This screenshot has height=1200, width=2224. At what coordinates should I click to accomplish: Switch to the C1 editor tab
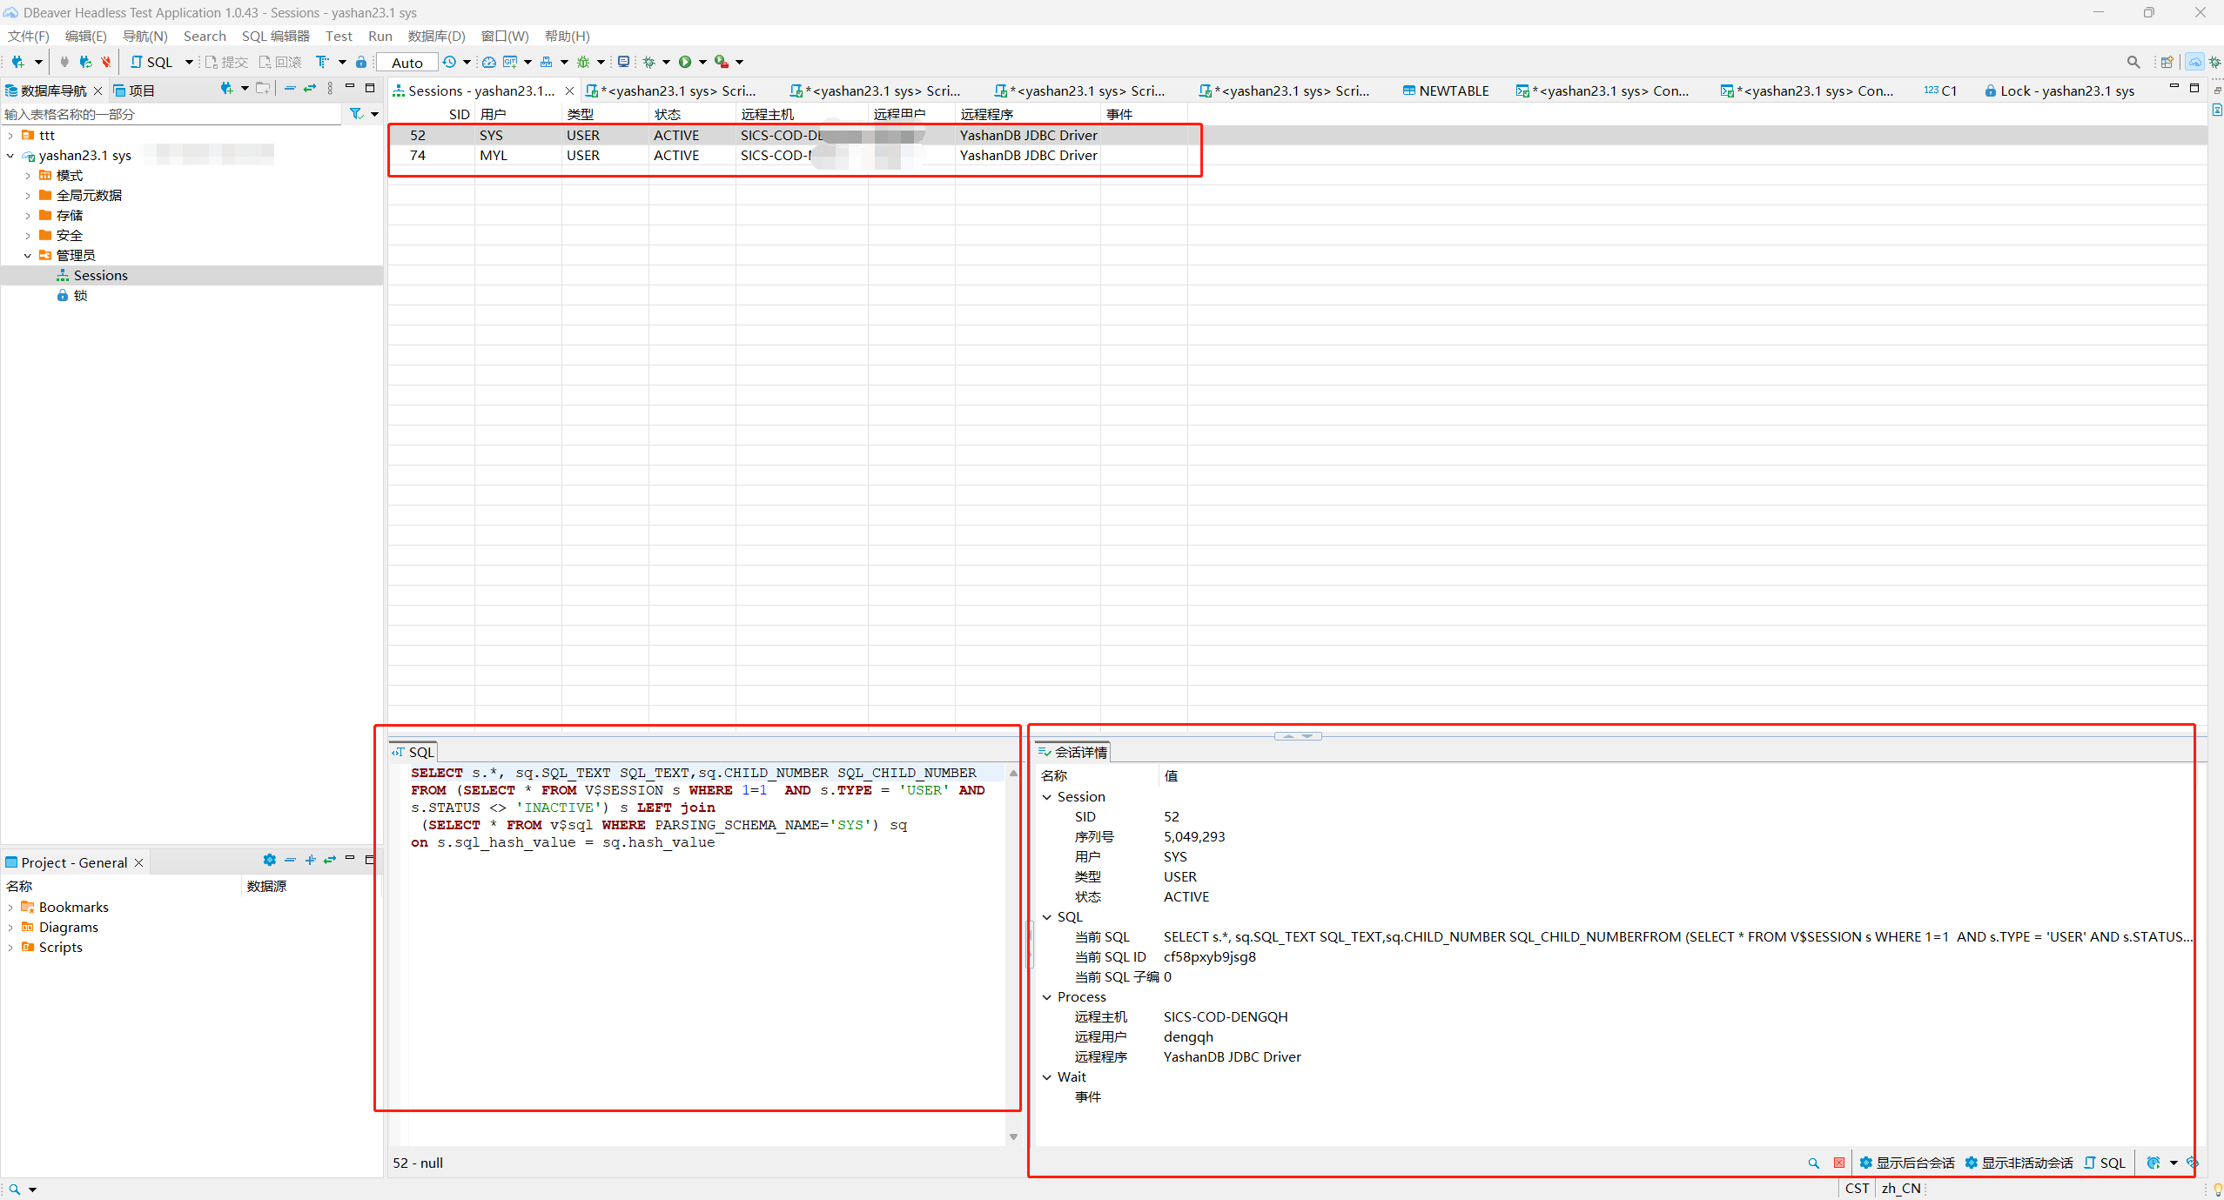1940,91
